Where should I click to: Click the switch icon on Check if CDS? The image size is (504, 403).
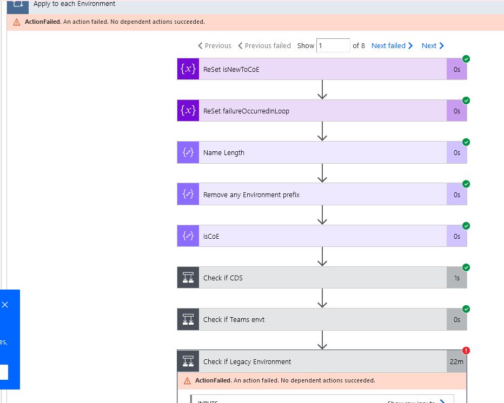188,277
